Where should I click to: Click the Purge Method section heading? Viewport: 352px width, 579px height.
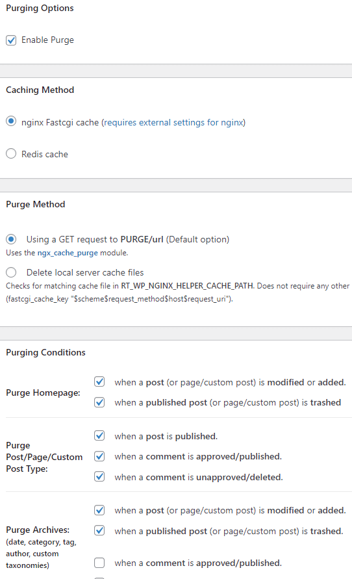36,204
